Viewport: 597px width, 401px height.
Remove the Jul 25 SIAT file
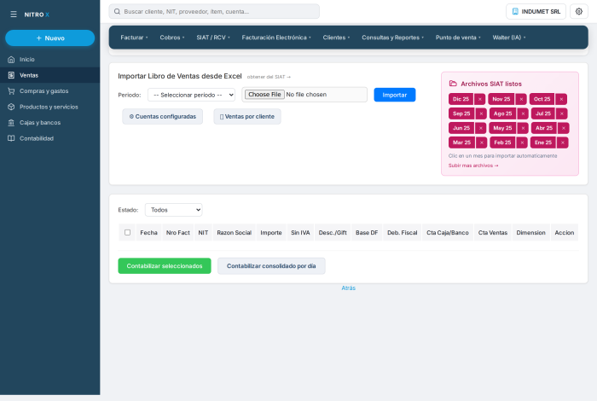tap(561, 113)
